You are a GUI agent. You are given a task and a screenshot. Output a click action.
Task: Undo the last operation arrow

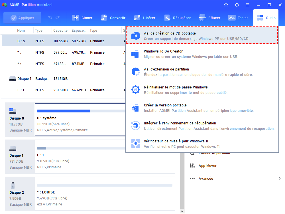point(50,18)
